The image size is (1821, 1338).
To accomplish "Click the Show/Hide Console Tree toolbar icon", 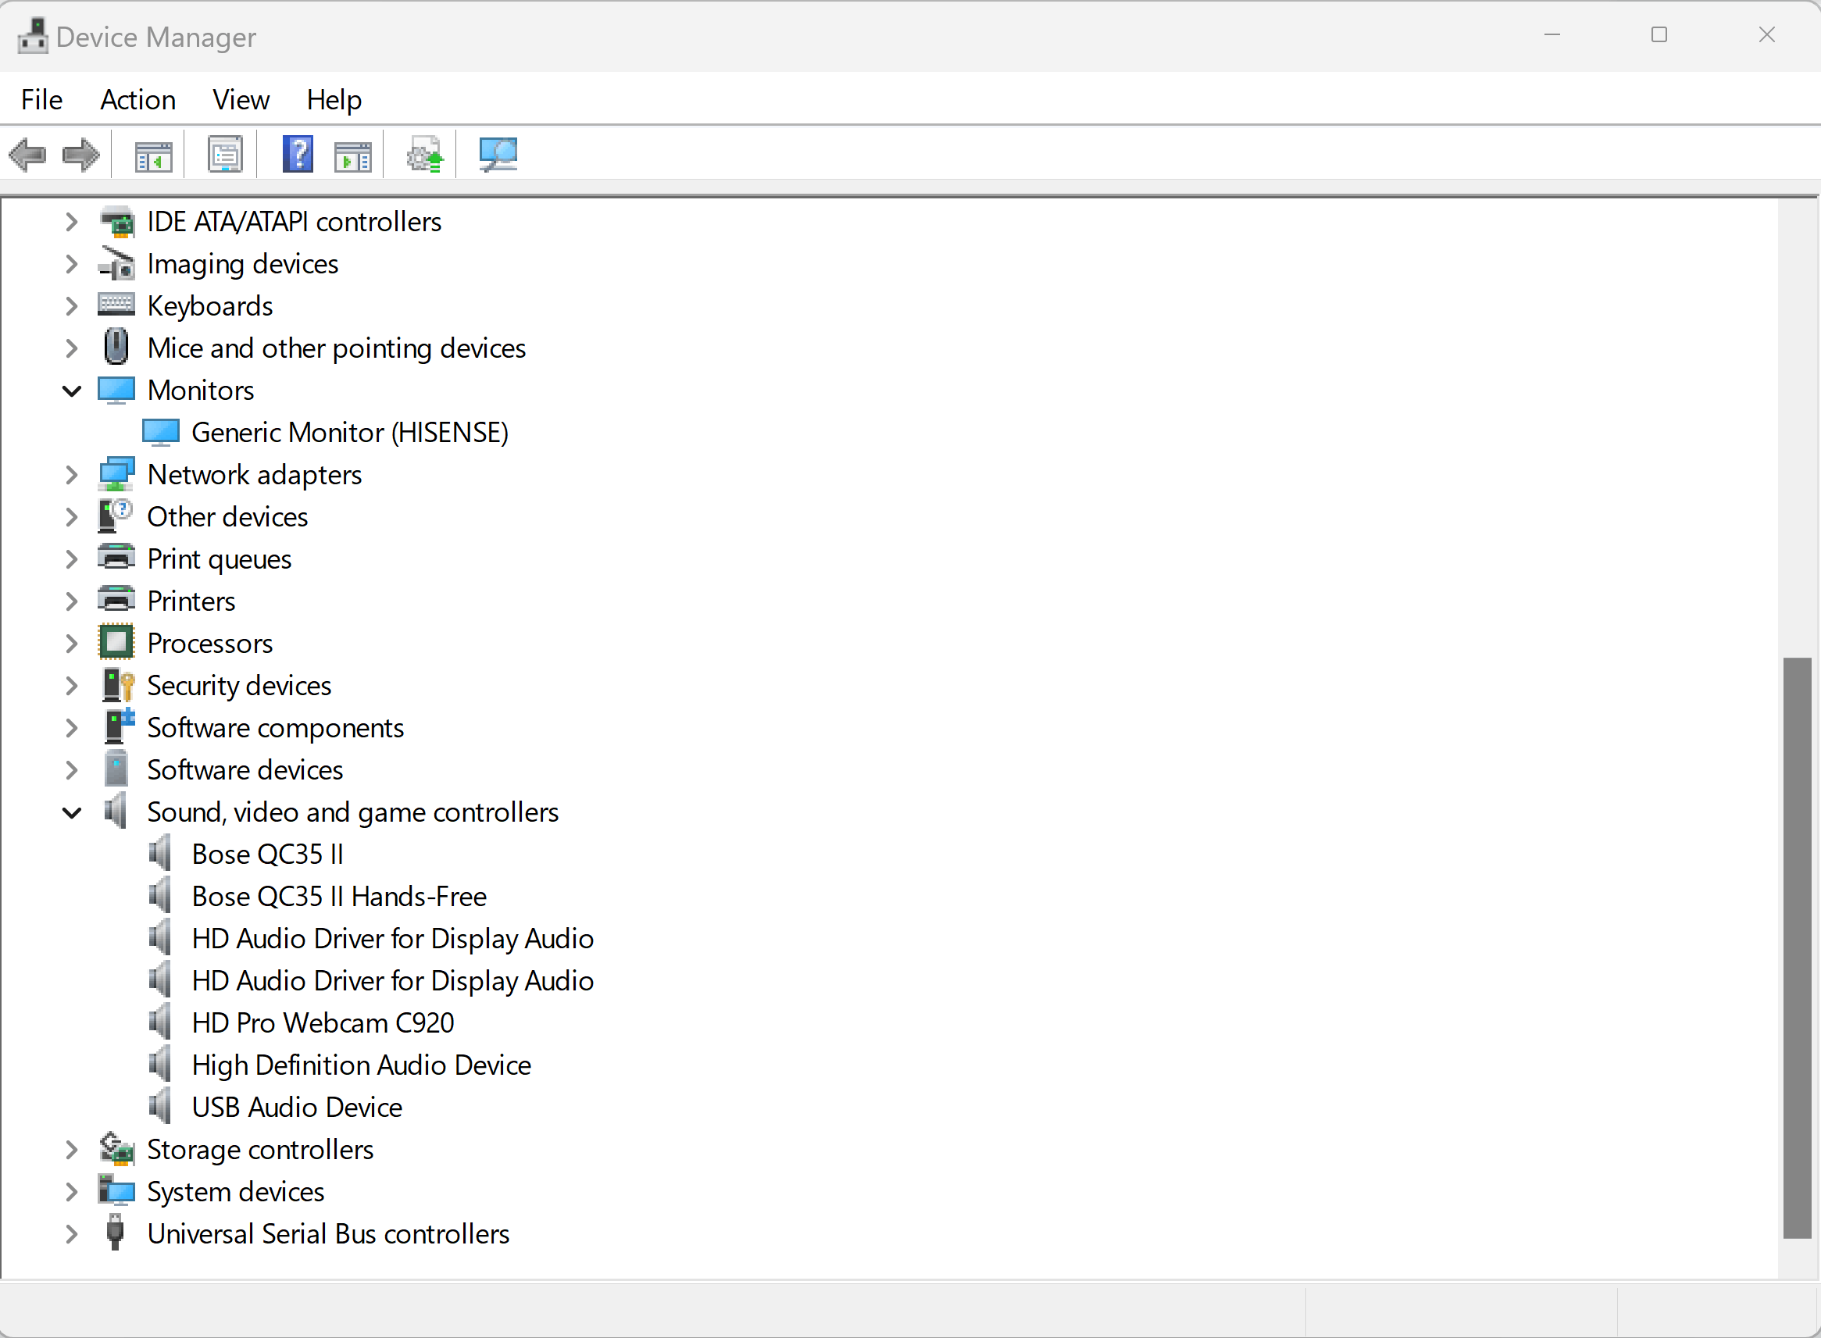I will tap(153, 155).
